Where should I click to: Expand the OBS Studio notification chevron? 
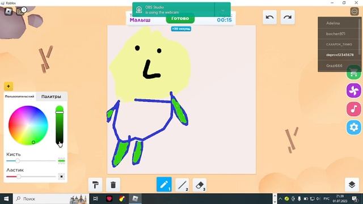click(223, 10)
